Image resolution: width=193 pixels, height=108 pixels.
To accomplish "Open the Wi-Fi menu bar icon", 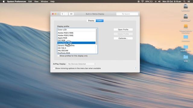I will coord(143,1).
